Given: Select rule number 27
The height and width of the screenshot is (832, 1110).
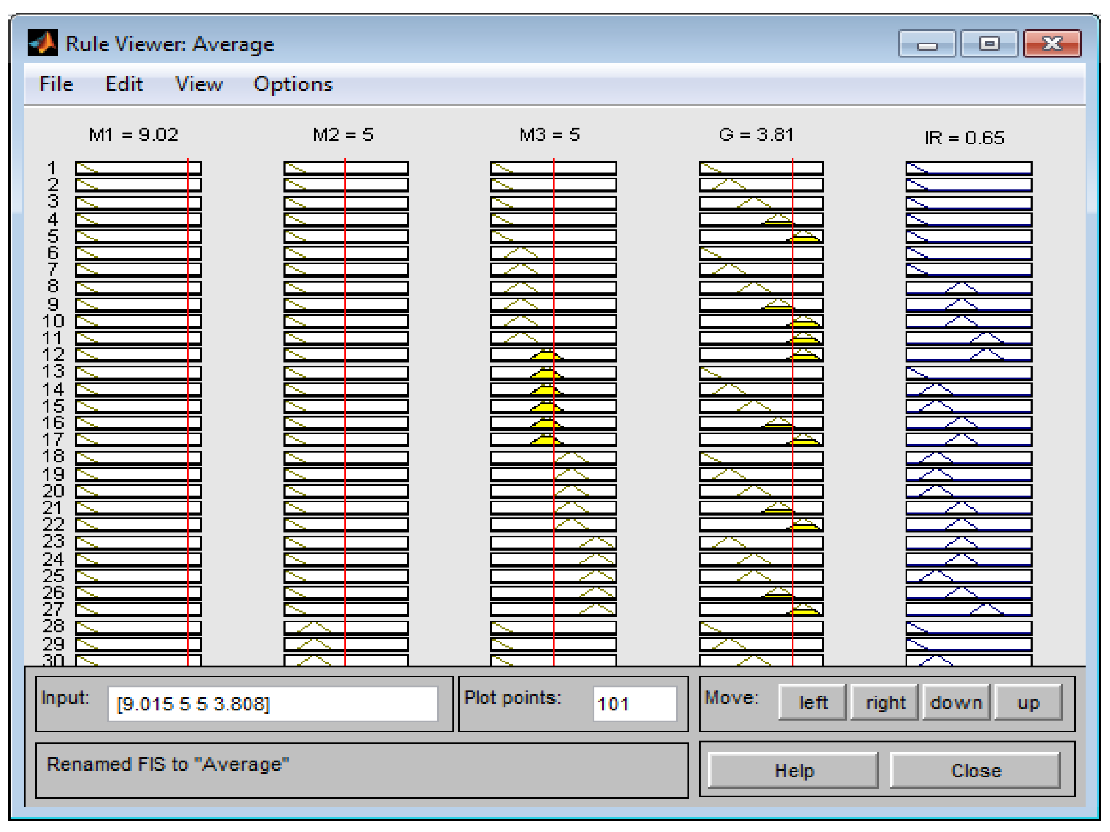Looking at the screenshot, I should 53,610.
